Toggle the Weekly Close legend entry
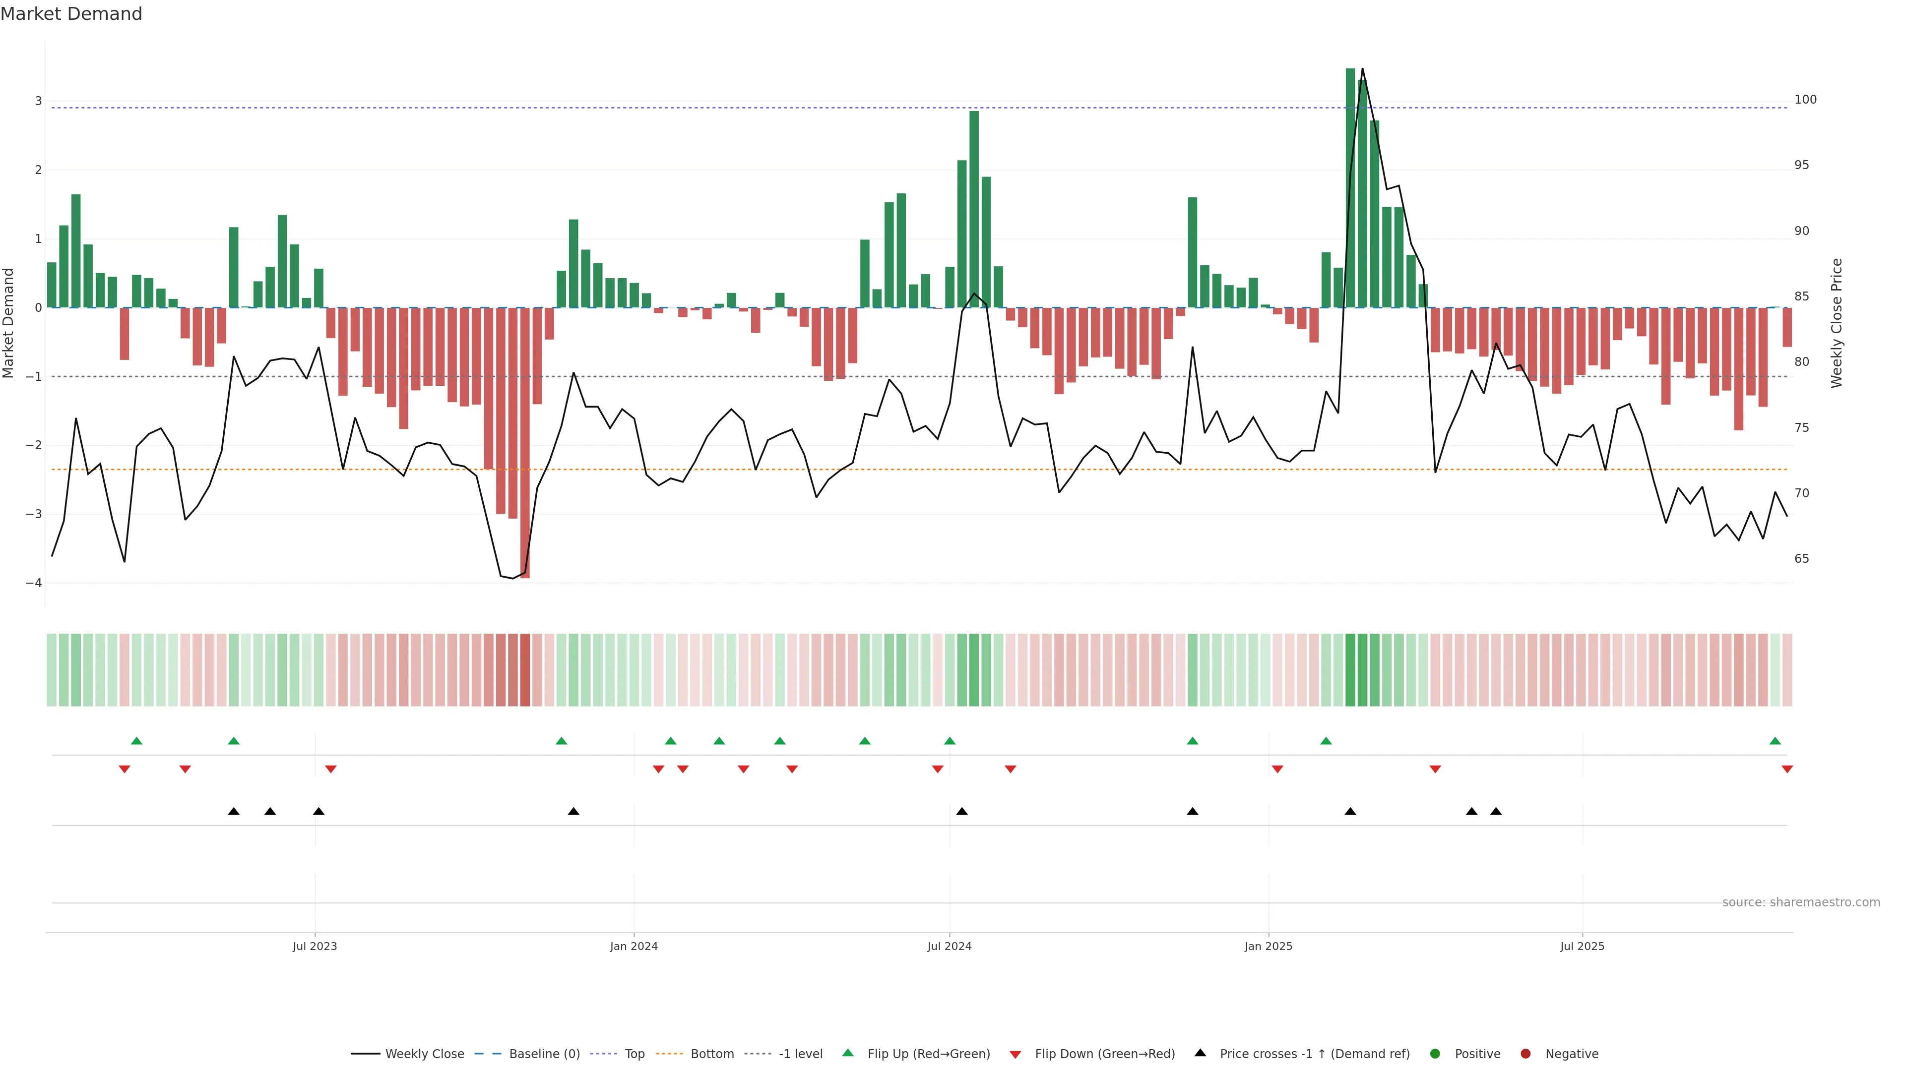Image resolution: width=1905 pixels, height=1071 pixels. (424, 1054)
